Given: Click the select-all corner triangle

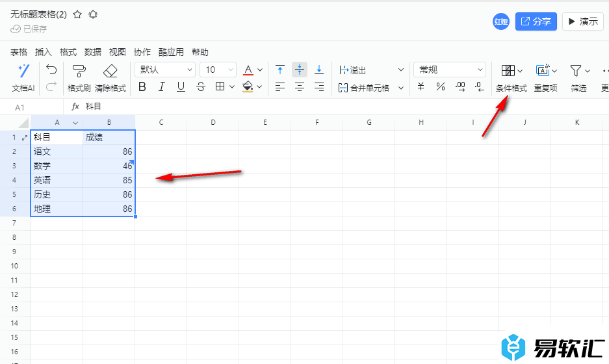Looking at the screenshot, I should [x=23, y=123].
